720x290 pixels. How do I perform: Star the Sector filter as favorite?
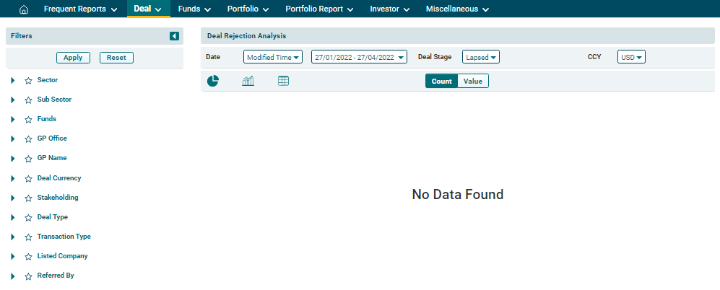click(x=28, y=81)
